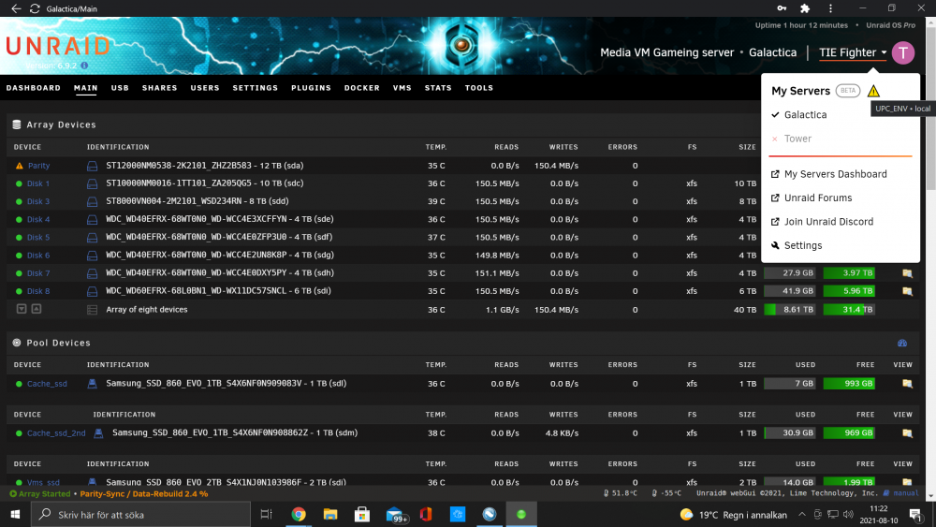Screen dimensions: 936x527
Task: Open the Disk 6 device link
Action: point(38,256)
